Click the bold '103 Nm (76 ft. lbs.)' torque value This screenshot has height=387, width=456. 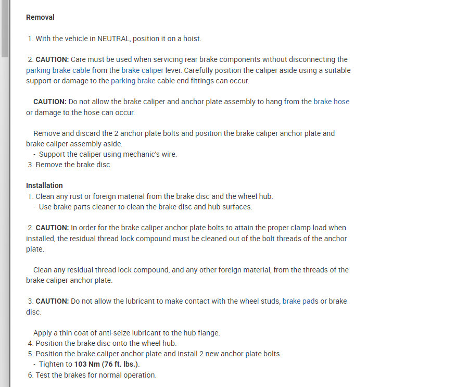[x=107, y=364]
